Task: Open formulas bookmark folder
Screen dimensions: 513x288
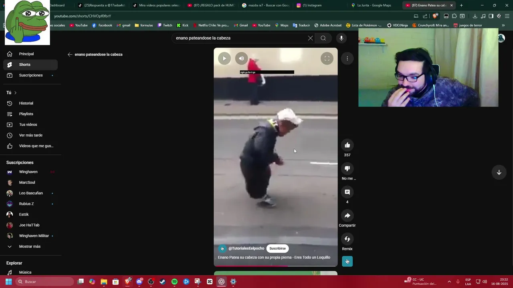Action: coord(144,25)
